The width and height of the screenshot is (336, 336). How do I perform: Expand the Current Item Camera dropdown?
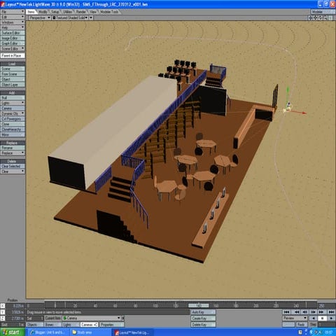(x=119, y=318)
